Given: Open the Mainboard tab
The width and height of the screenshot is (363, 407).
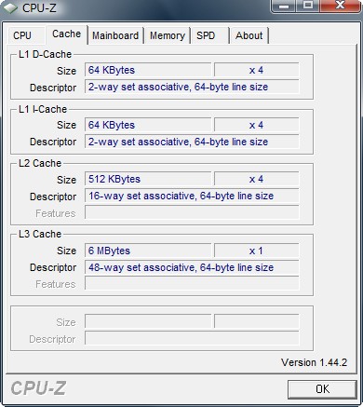Looking at the screenshot, I should (x=115, y=35).
